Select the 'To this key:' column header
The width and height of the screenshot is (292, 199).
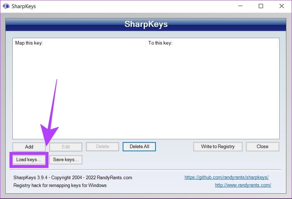click(x=212, y=43)
